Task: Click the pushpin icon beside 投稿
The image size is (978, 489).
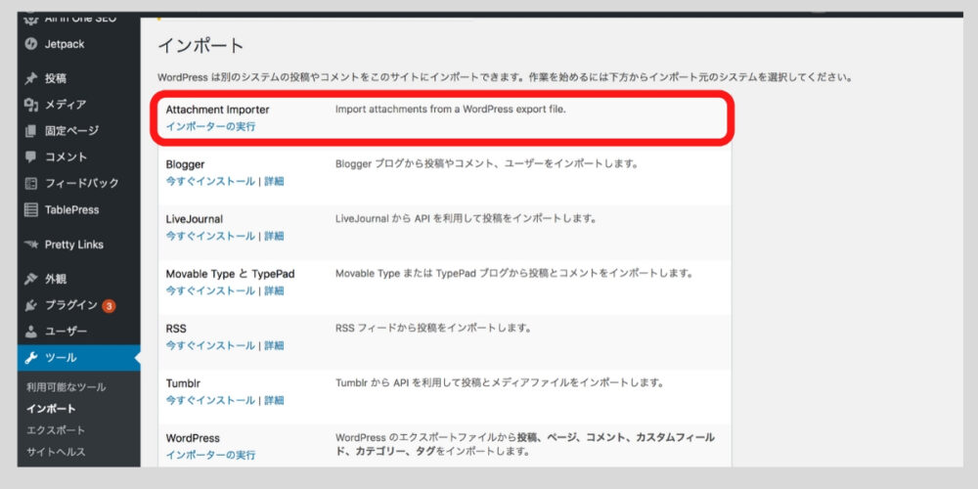Action: coord(30,78)
